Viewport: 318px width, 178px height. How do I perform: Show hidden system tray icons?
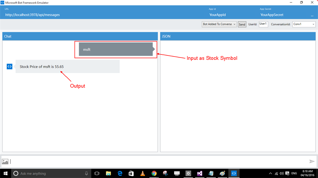click(270, 173)
